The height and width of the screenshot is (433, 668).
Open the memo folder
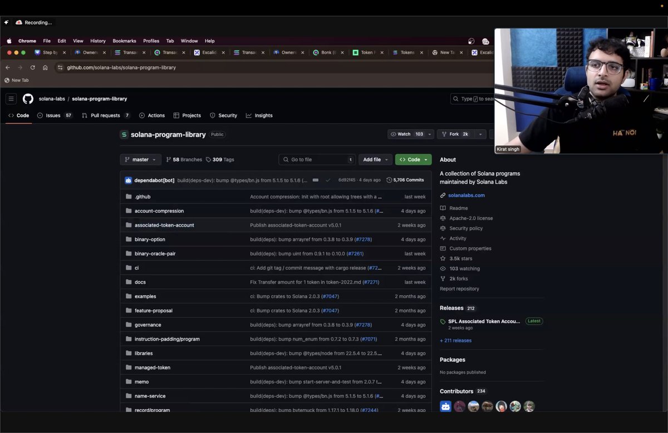(141, 382)
